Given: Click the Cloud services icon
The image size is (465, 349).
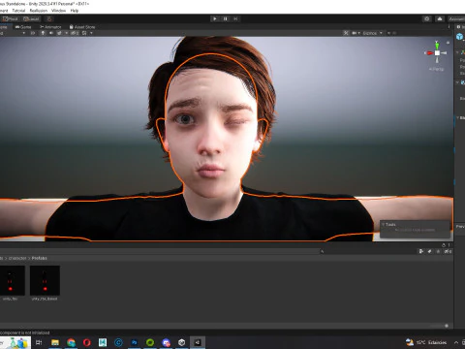Looking at the screenshot, I should pyautogui.click(x=440, y=18).
